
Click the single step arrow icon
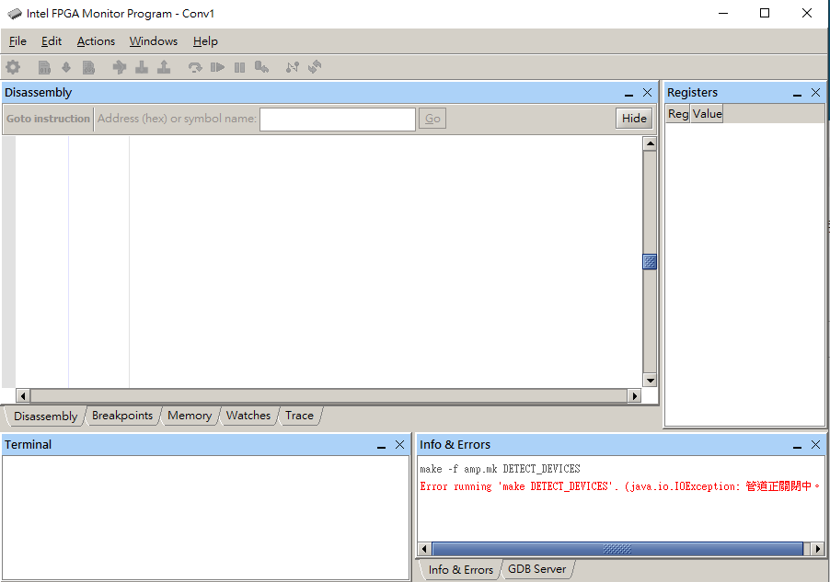click(120, 67)
